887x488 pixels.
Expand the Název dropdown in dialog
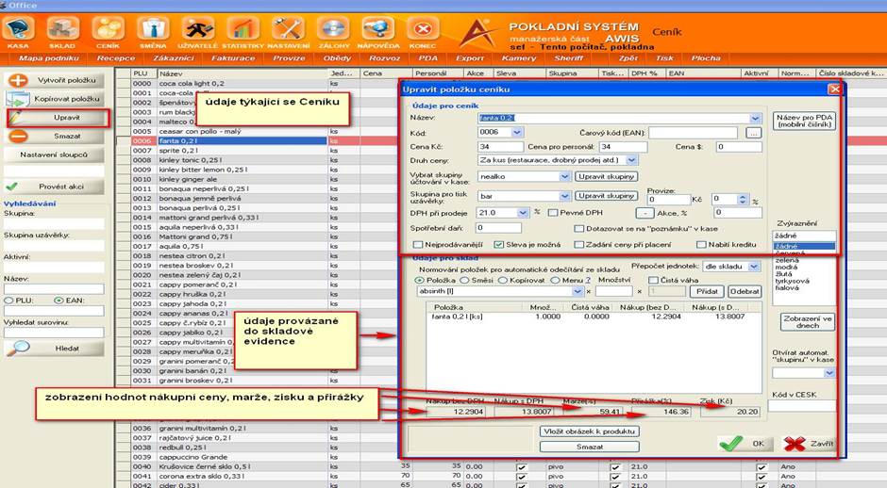click(755, 118)
